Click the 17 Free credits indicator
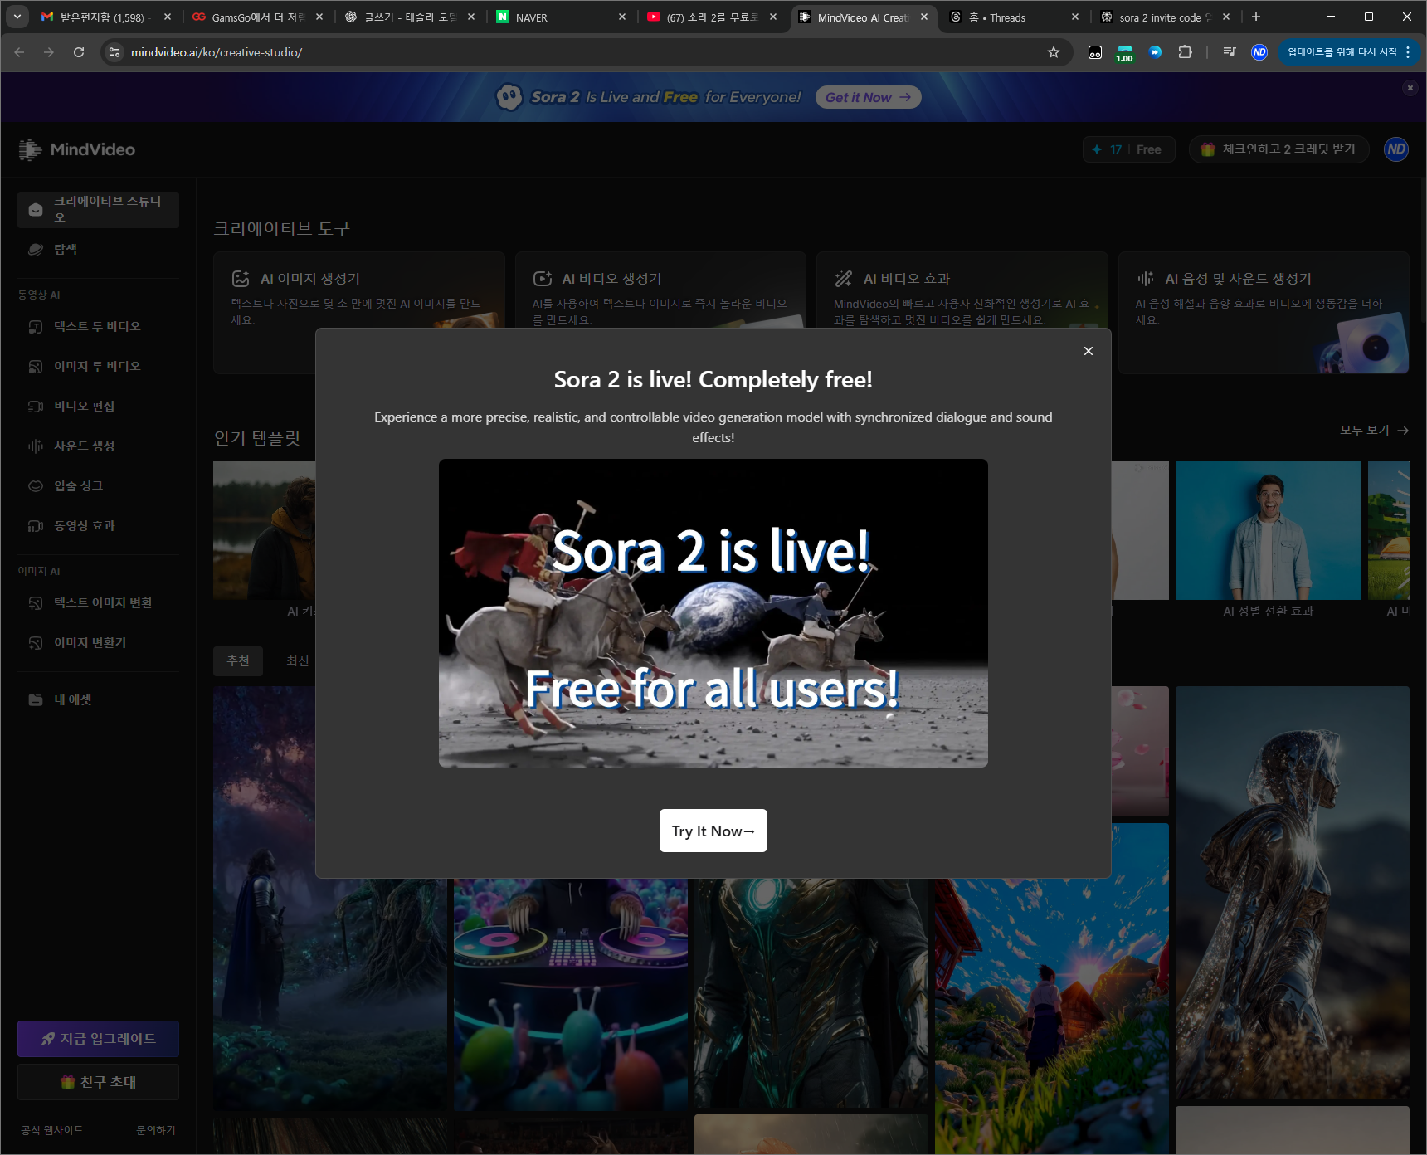1427x1155 pixels. point(1128,149)
